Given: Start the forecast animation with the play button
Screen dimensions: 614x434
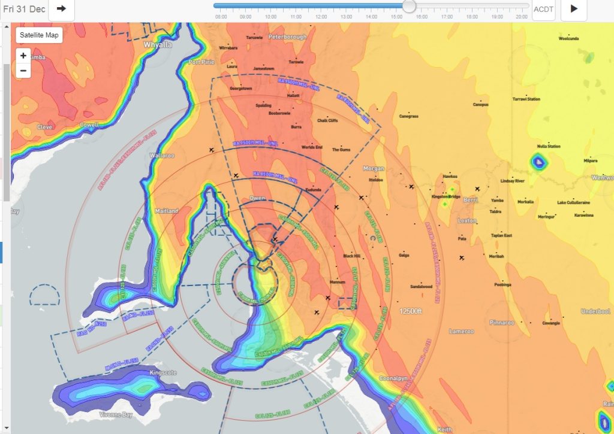Looking at the screenshot, I should [574, 9].
